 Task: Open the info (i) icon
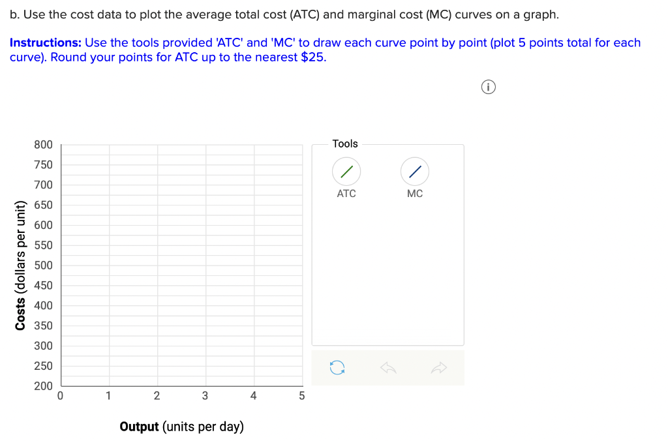pos(488,87)
